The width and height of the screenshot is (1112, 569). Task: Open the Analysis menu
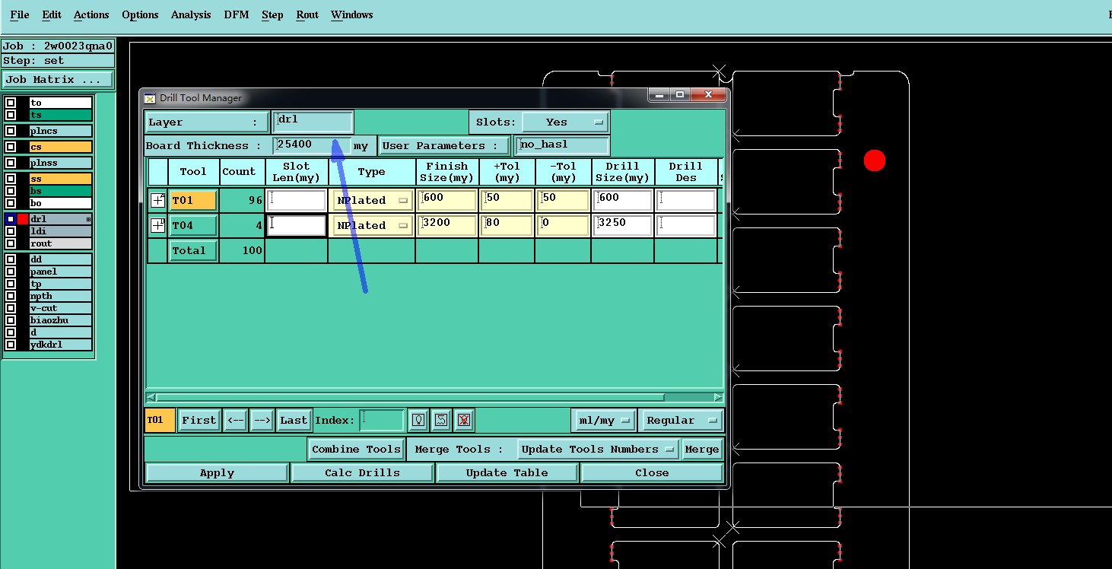[191, 14]
